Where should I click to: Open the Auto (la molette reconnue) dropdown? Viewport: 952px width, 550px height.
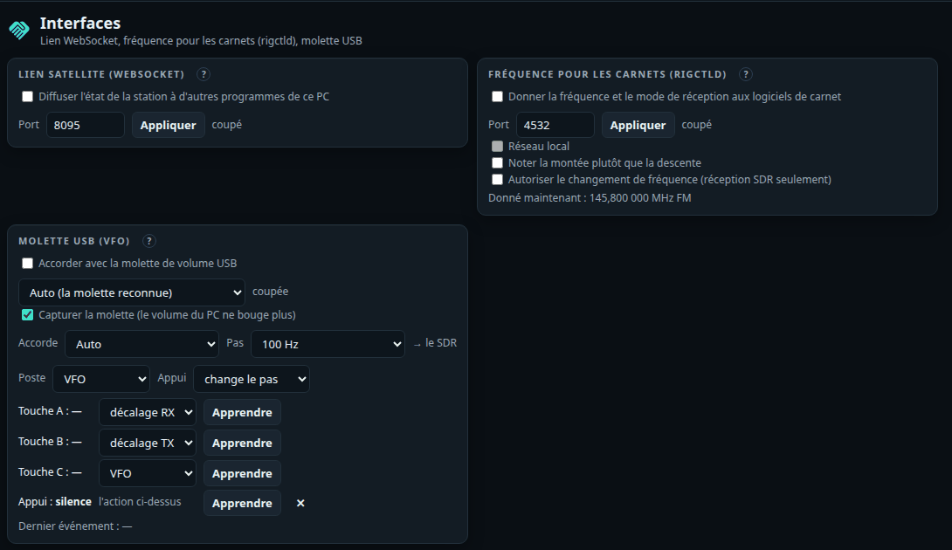coord(132,292)
